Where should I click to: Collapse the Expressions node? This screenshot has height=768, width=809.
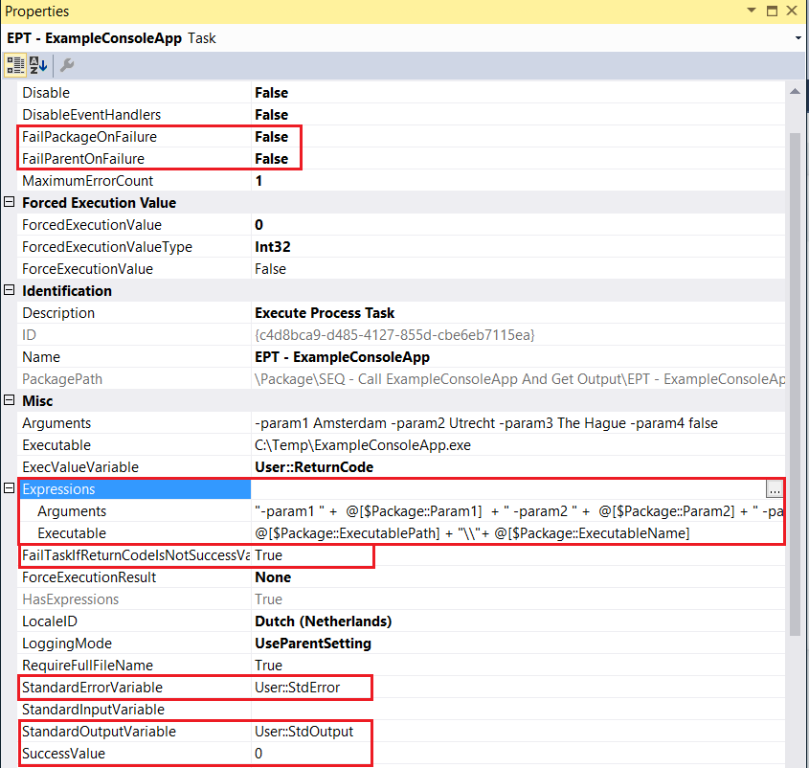(9, 488)
